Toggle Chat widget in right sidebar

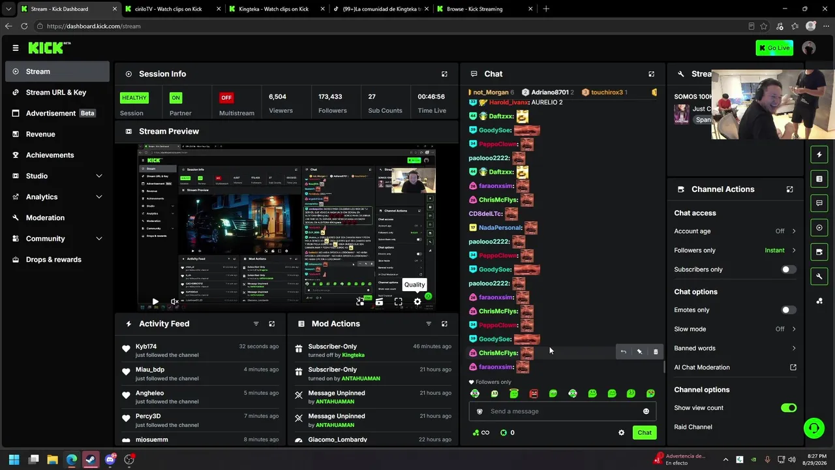pos(819,203)
